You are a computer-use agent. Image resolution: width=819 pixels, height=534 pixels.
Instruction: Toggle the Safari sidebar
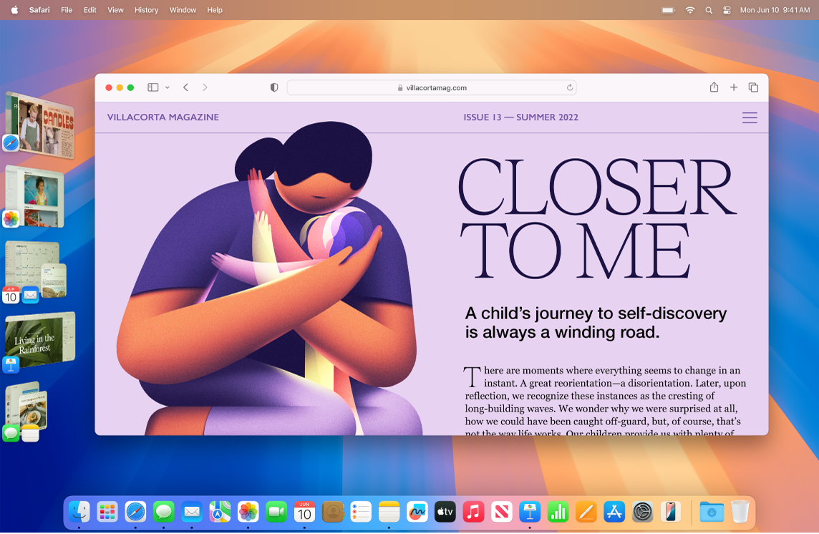[x=152, y=87]
